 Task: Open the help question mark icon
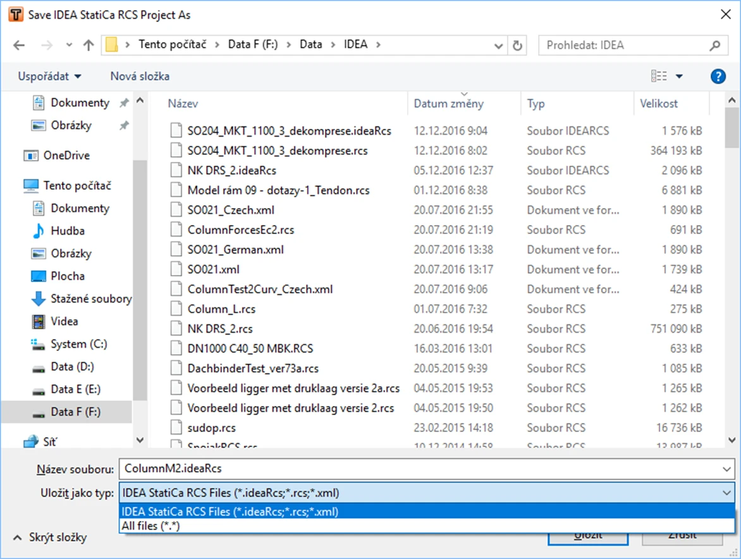[718, 76]
